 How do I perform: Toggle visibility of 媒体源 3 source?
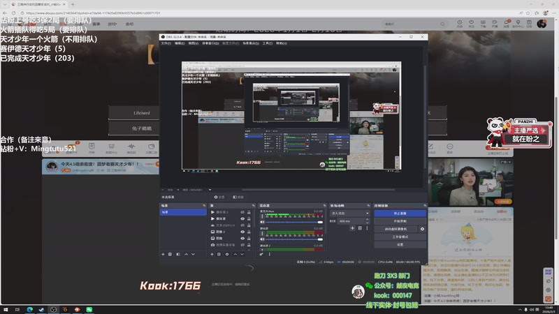[x=242, y=212]
